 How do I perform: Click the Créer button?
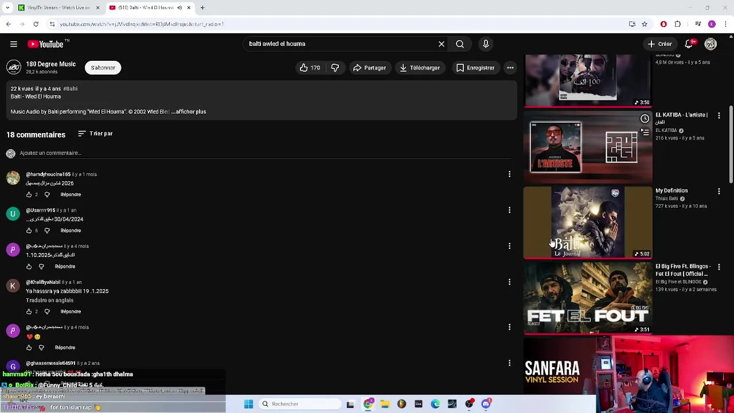[659, 44]
